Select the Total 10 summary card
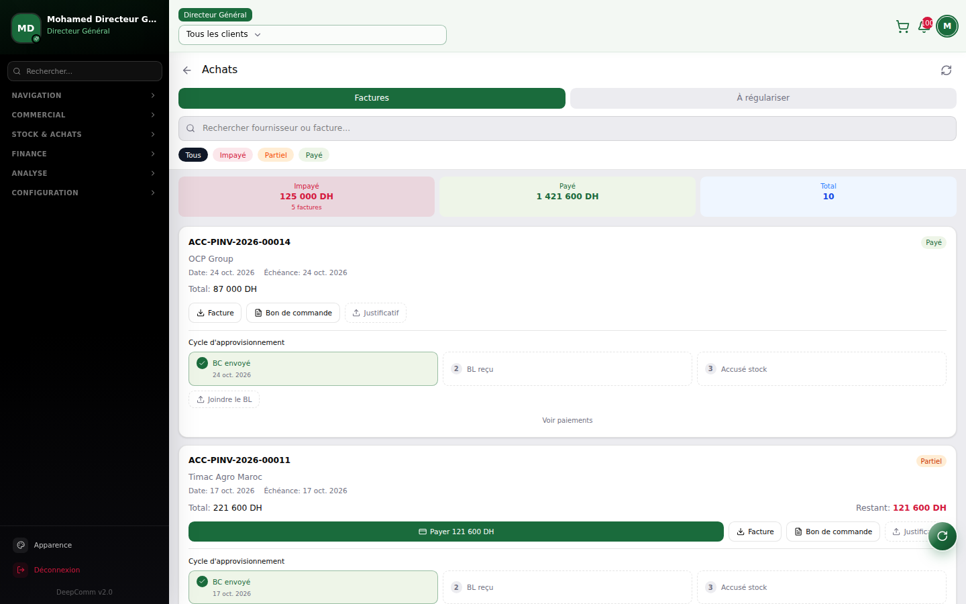Screen dimensions: 966x604 828,197
